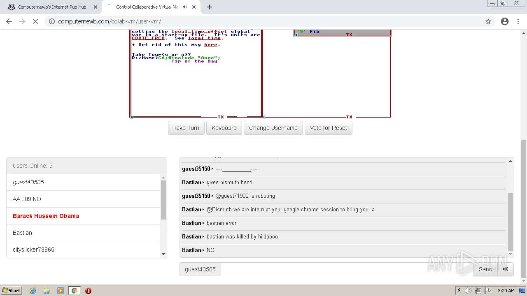Click the Take Turn button

186,128
